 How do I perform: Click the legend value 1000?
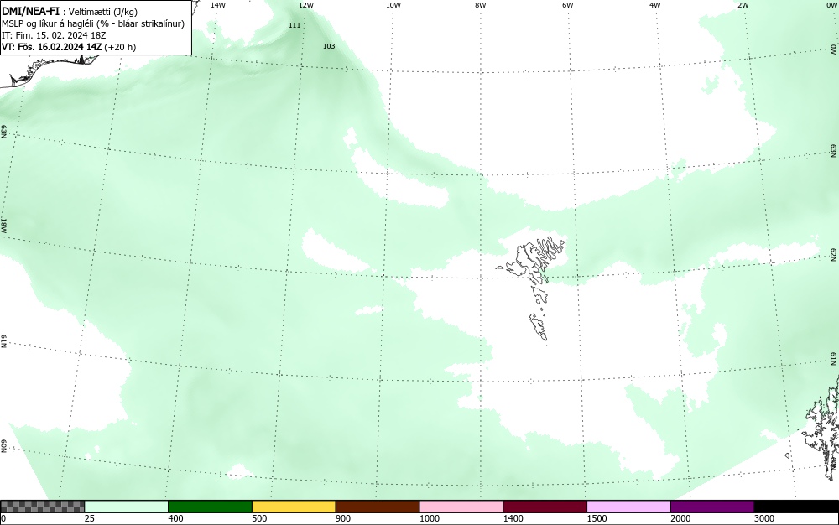click(429, 518)
